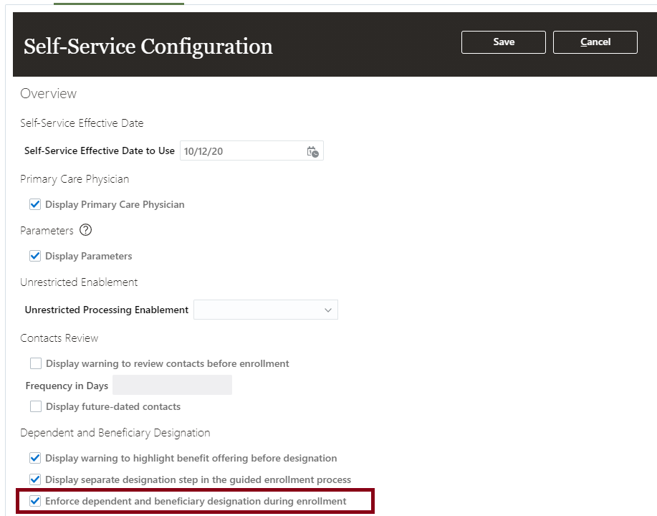657x516 pixels.
Task: Click the Display Parameters label text
Action: coord(89,256)
